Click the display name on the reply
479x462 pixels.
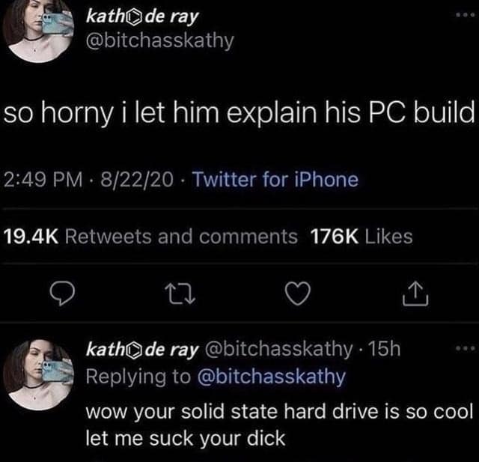142,350
